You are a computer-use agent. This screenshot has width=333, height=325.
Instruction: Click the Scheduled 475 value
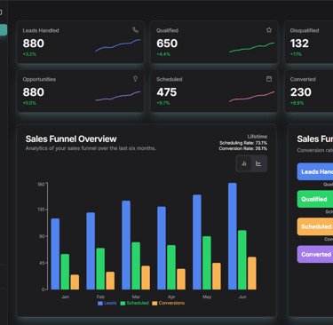tap(167, 92)
